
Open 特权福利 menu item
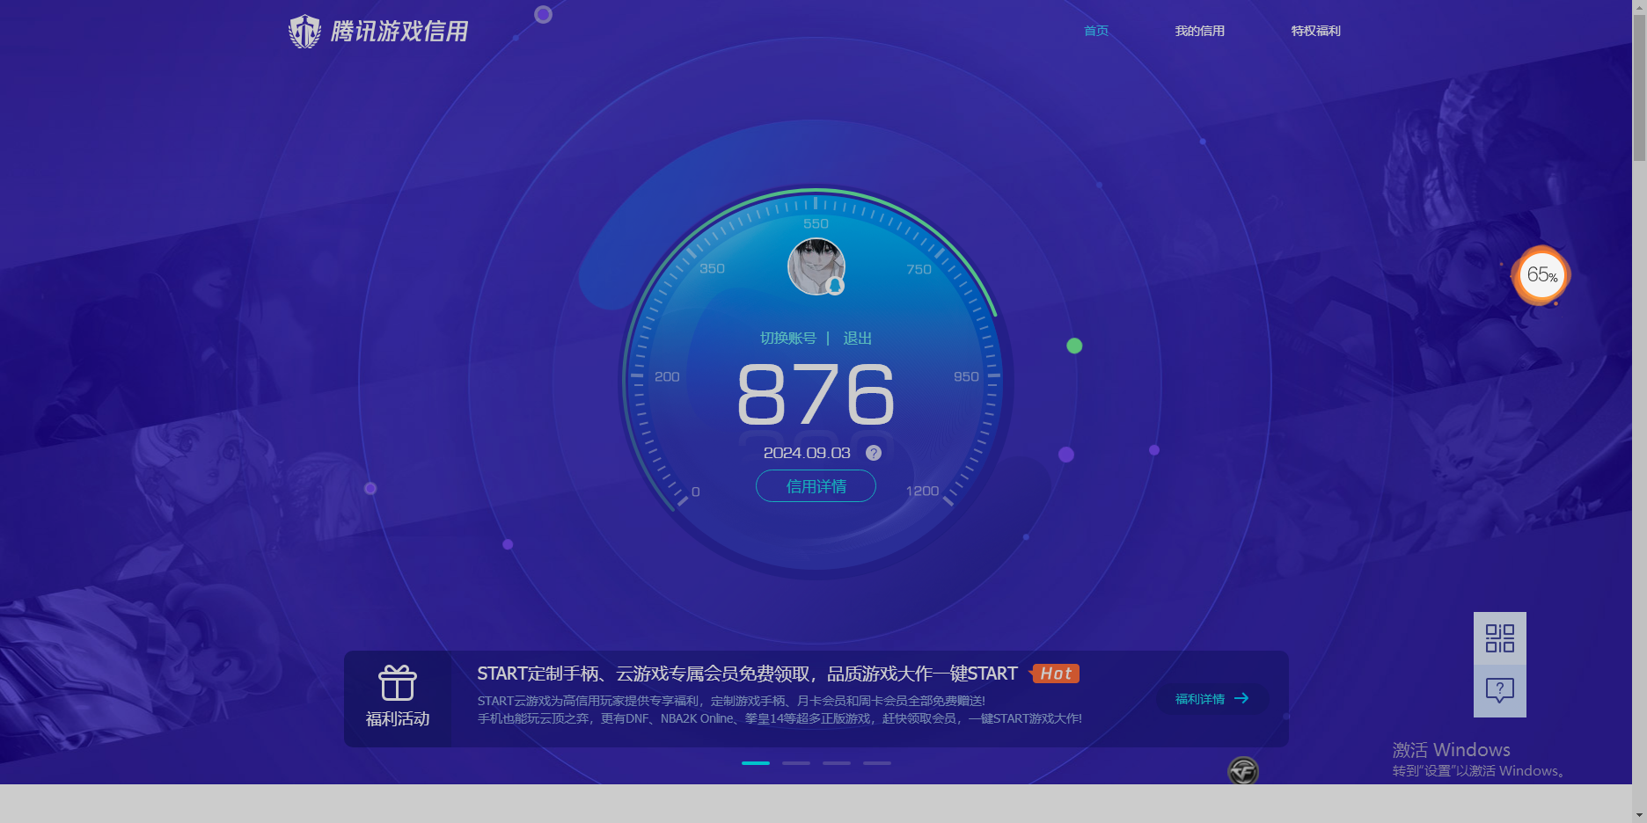click(x=1316, y=31)
